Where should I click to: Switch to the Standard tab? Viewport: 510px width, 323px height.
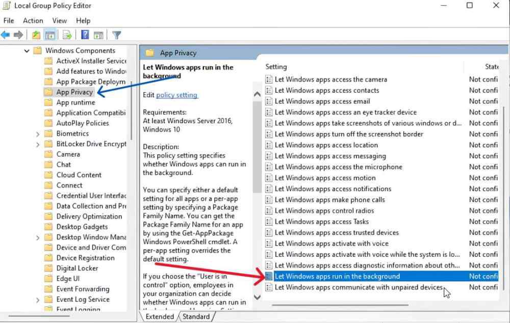pyautogui.click(x=196, y=316)
